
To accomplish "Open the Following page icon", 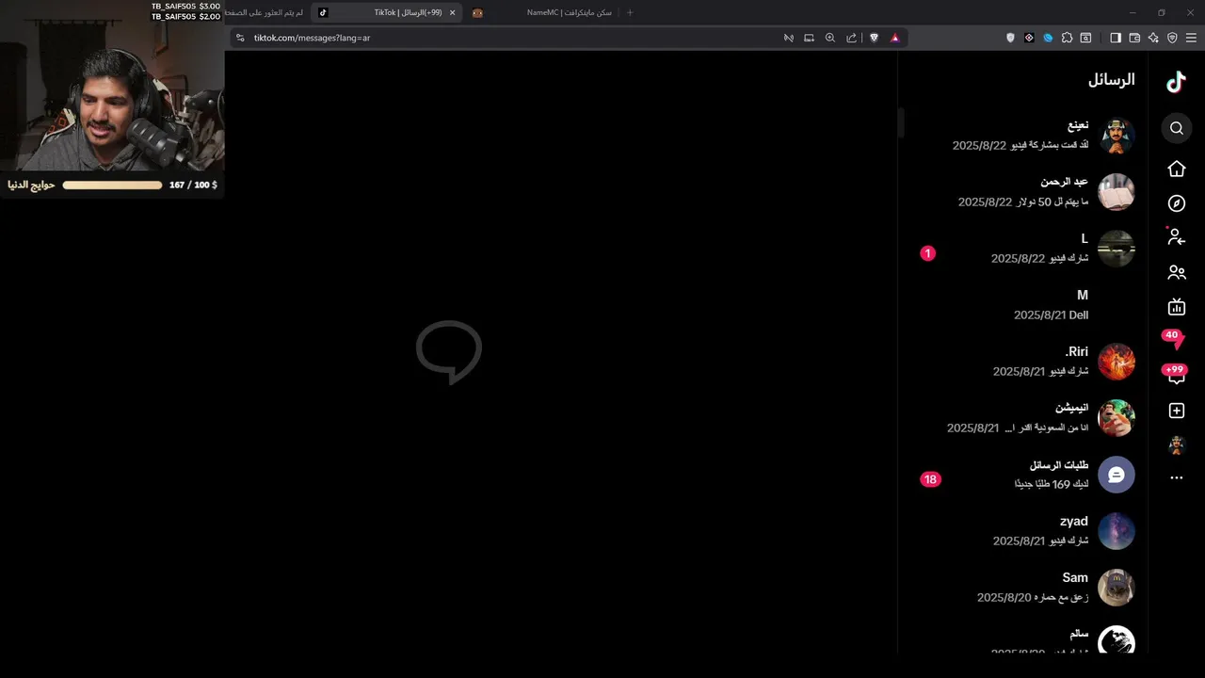I will click(1177, 237).
